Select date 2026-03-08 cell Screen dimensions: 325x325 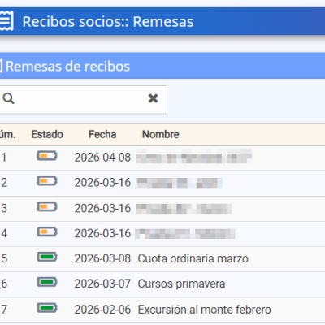tap(102, 258)
